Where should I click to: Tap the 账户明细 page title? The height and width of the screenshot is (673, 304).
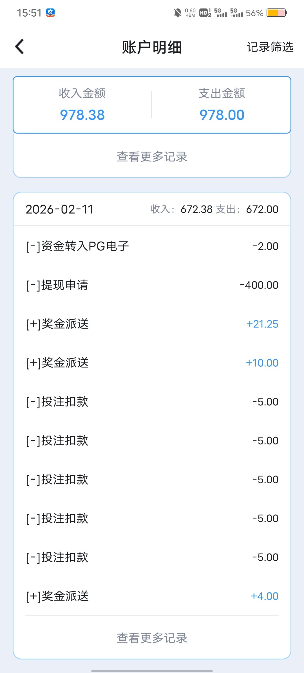(152, 47)
